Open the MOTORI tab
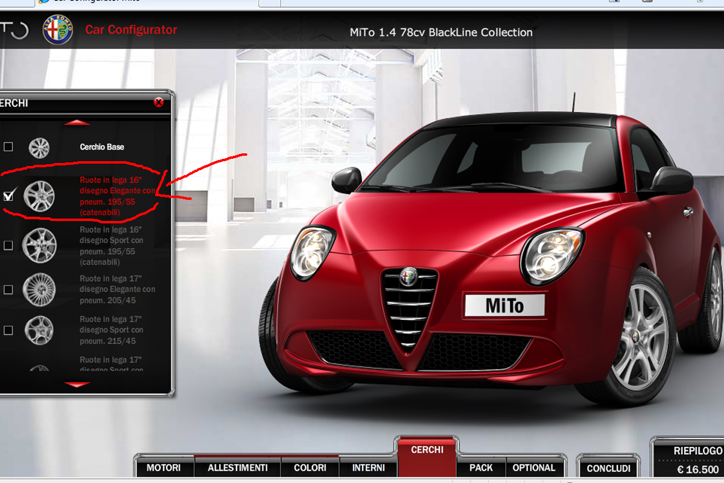The image size is (724, 483). pos(164,468)
